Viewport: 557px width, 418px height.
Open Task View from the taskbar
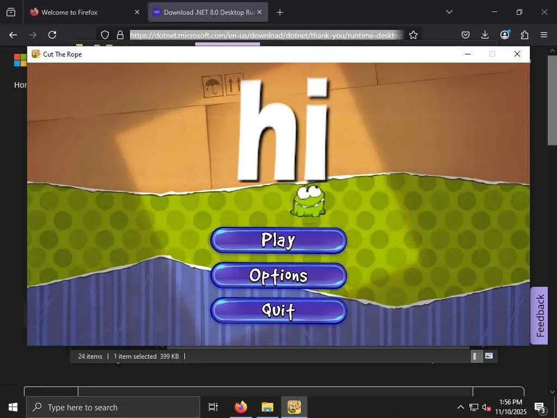tap(213, 407)
